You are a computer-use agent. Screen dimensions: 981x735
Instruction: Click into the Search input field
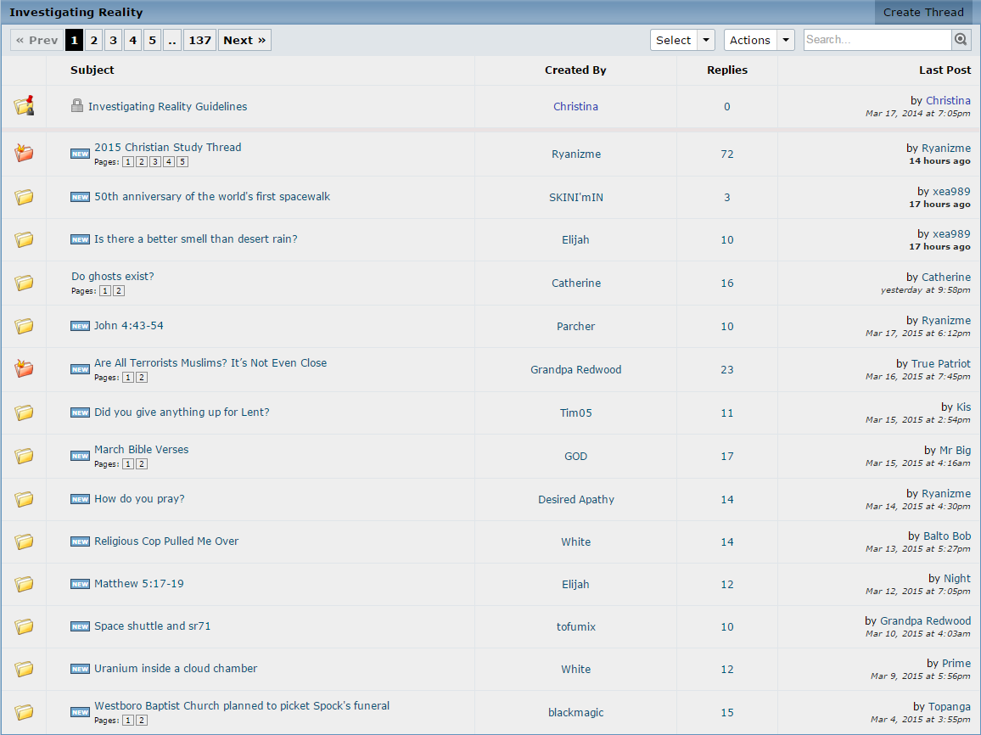(877, 40)
